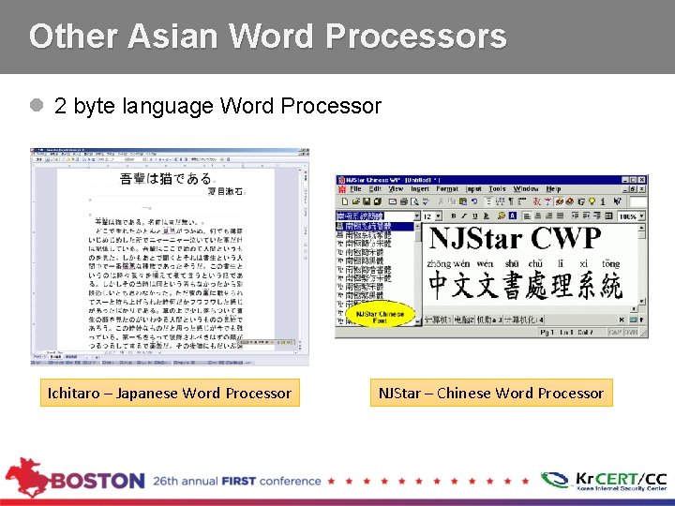Open the View menu in NJStar
Image resolution: width=675 pixels, height=506 pixels.
[x=396, y=189]
